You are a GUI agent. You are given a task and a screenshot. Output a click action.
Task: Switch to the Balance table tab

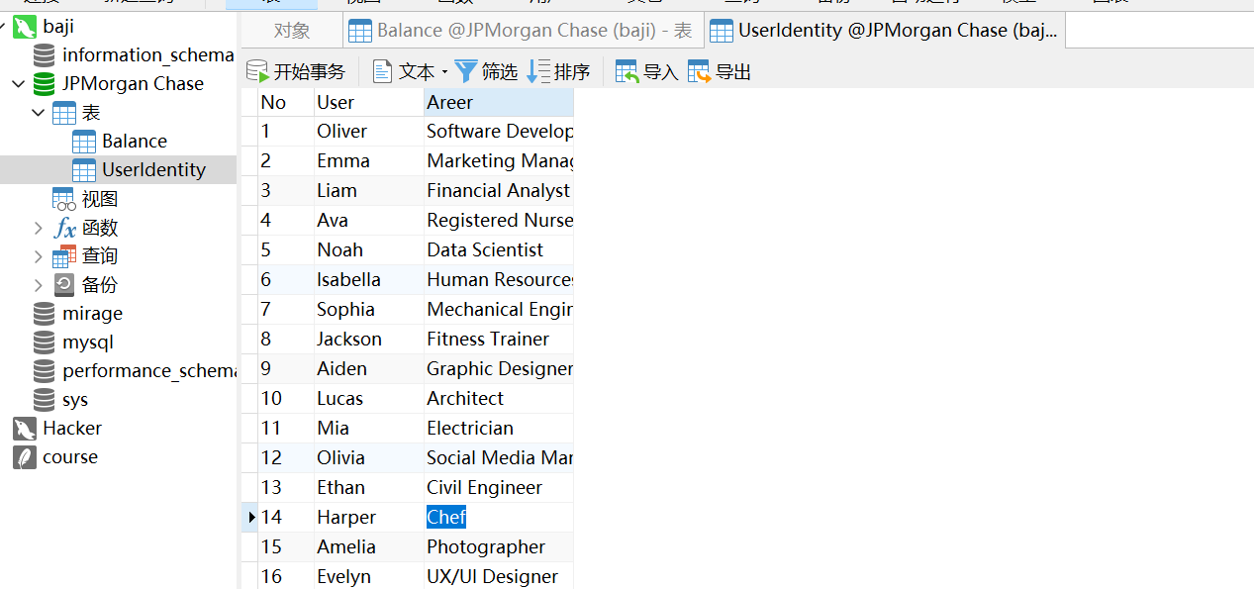tap(523, 31)
